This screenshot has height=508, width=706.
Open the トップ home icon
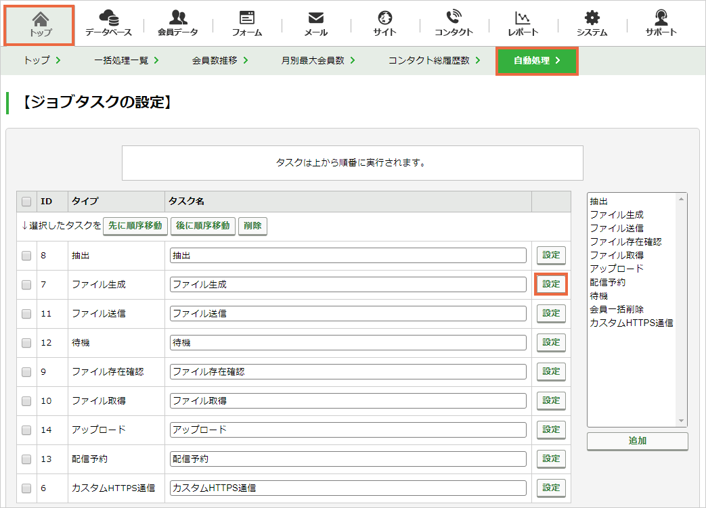click(40, 25)
